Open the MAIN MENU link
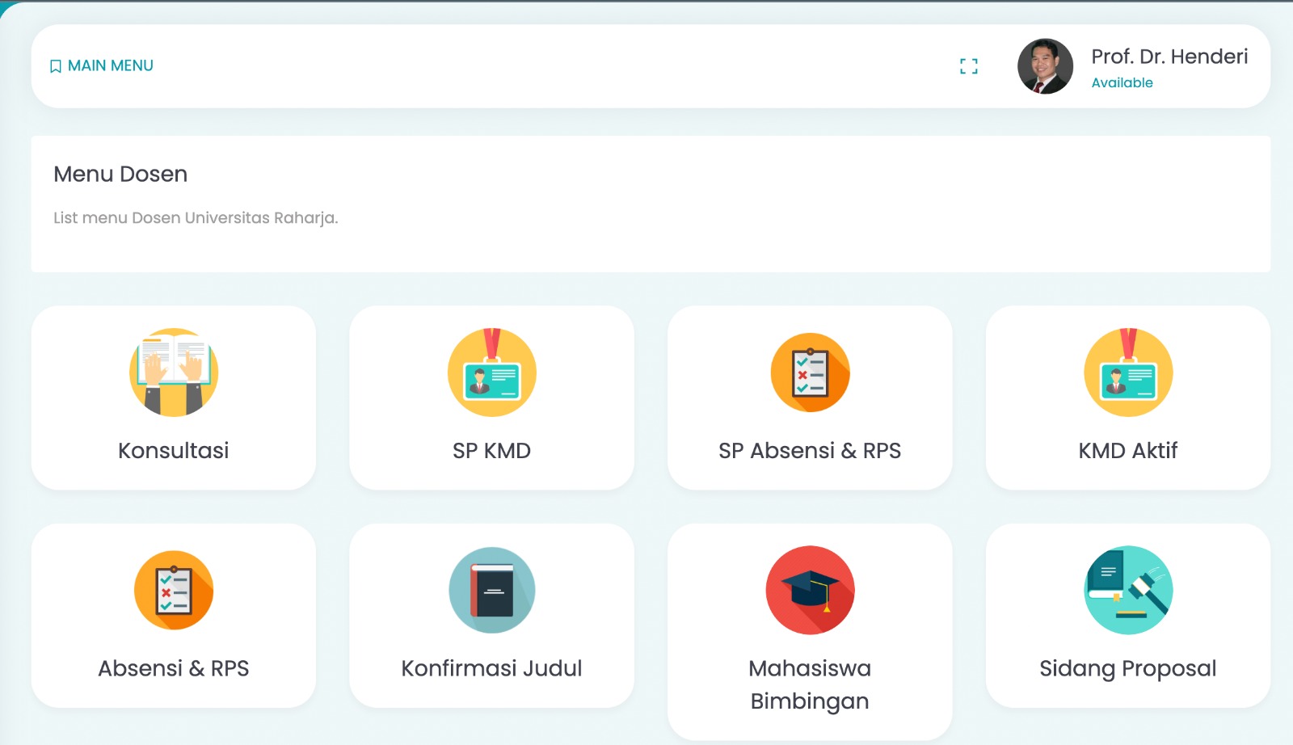Image resolution: width=1293 pixels, height=745 pixels. point(111,65)
